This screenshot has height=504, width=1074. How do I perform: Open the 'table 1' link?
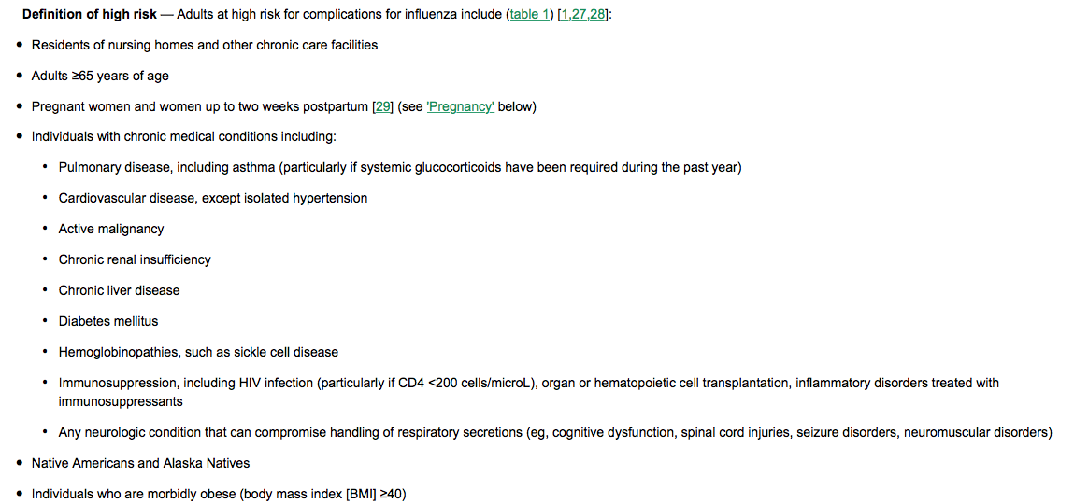tap(529, 14)
